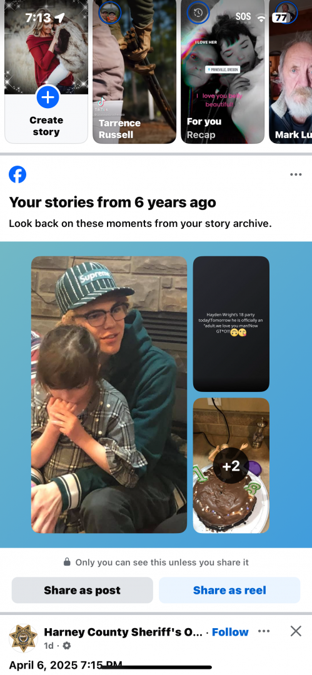Tap the lock privacy icon below memories
Image resolution: width=312 pixels, height=675 pixels.
[x=67, y=562]
